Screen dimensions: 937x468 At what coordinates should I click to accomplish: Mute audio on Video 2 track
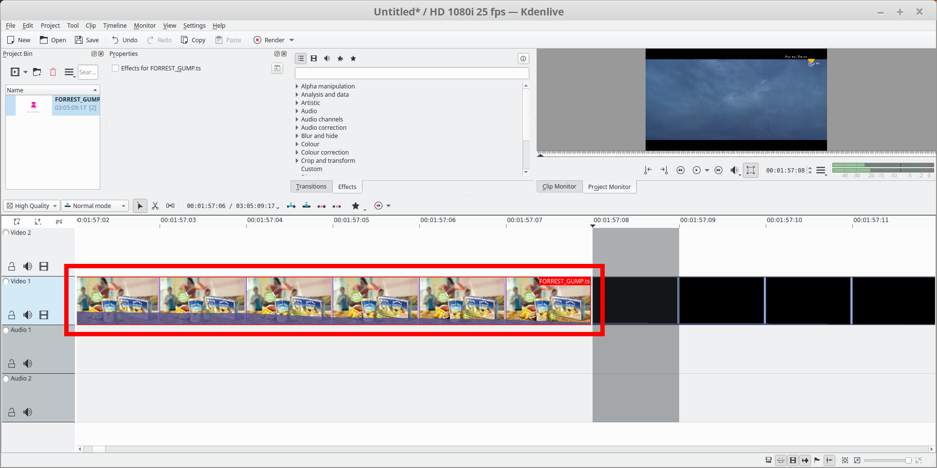click(28, 266)
